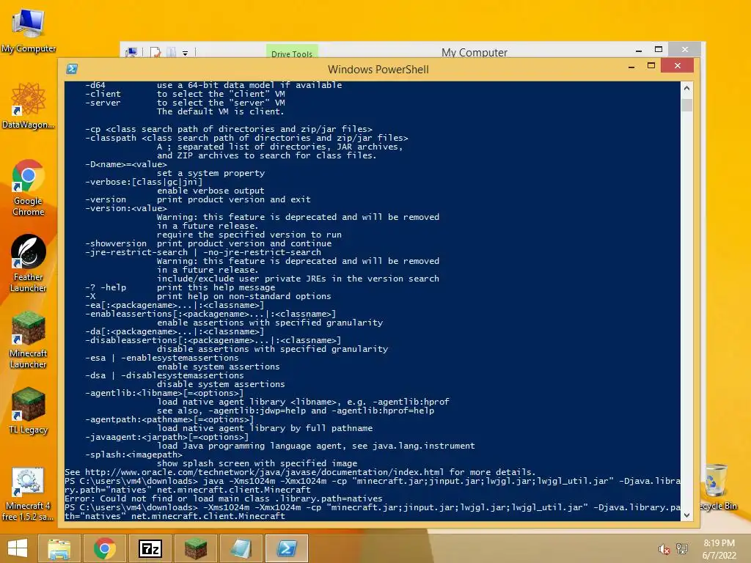Click the "-? -help" option line
Viewport: 751px width, 563px height.
click(x=180, y=287)
